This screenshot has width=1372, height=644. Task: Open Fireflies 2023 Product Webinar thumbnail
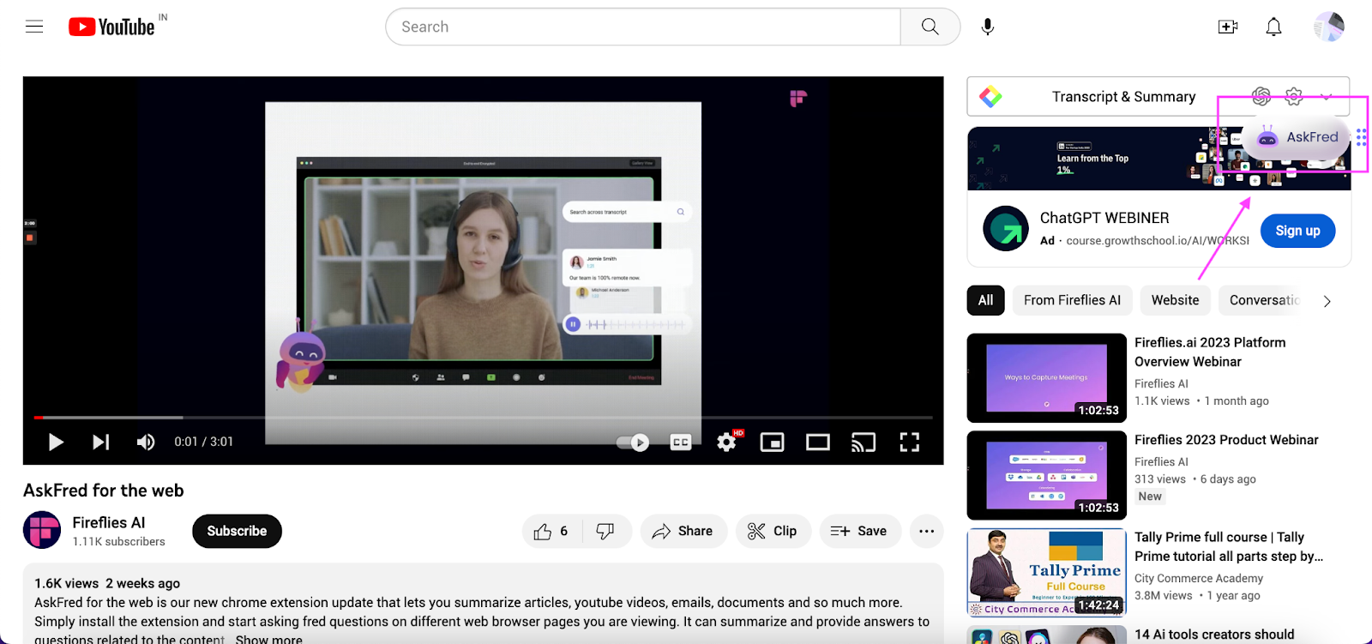(1047, 475)
